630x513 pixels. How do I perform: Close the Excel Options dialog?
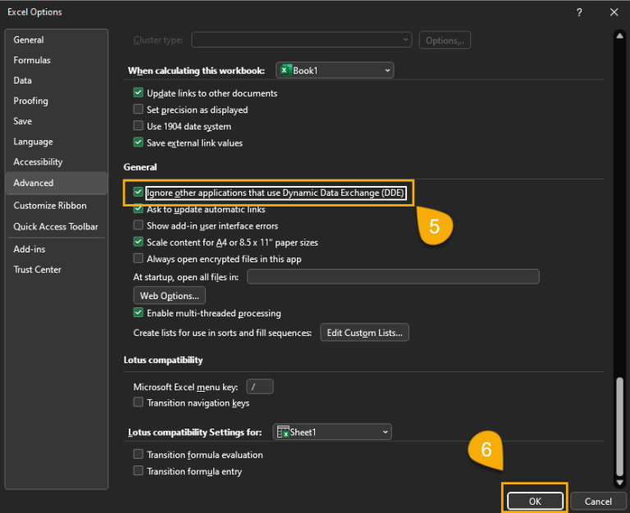[x=614, y=12]
